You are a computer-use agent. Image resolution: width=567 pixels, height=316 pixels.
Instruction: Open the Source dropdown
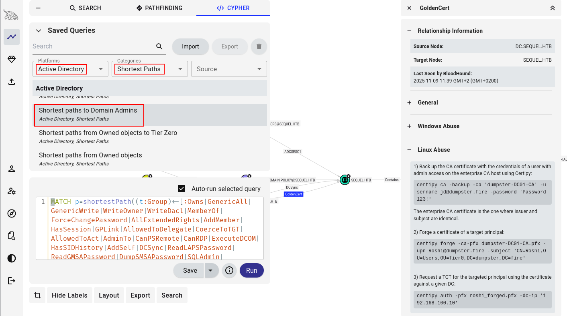point(229,69)
